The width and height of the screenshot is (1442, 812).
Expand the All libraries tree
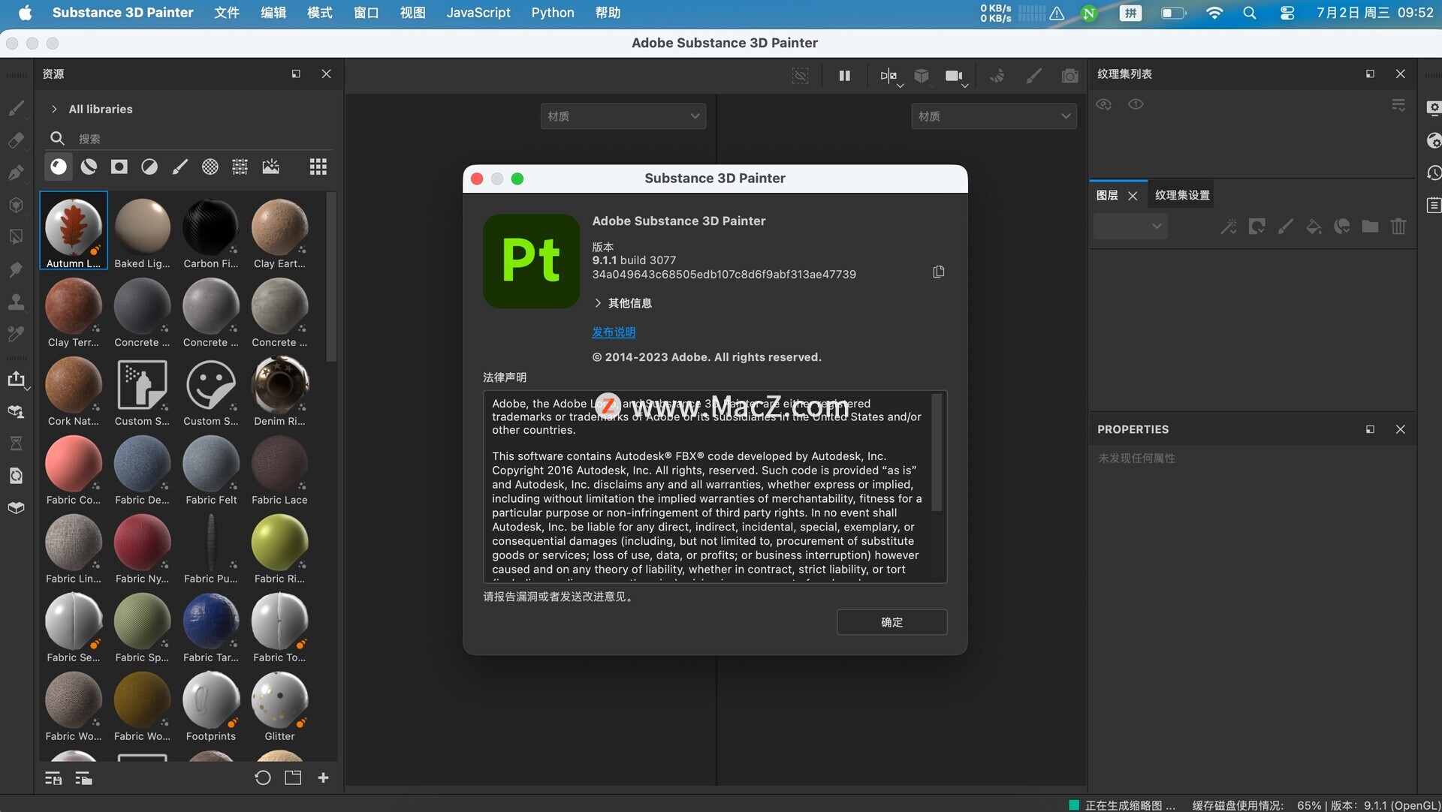[x=54, y=109]
